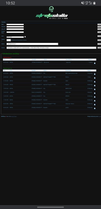Image resolution: width=101 pixels, height=209 pixels.
Task: Focus the Nick search input field
Action: click(15, 25)
